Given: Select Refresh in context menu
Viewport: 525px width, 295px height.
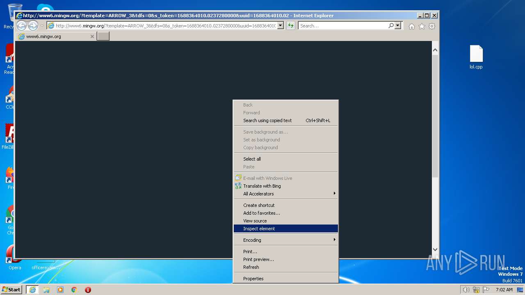Looking at the screenshot, I should [x=286, y=267].
